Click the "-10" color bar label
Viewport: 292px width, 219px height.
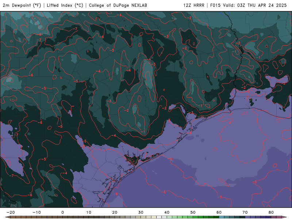(x=36, y=212)
